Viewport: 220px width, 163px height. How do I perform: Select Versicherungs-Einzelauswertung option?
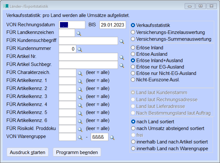coord(168,32)
